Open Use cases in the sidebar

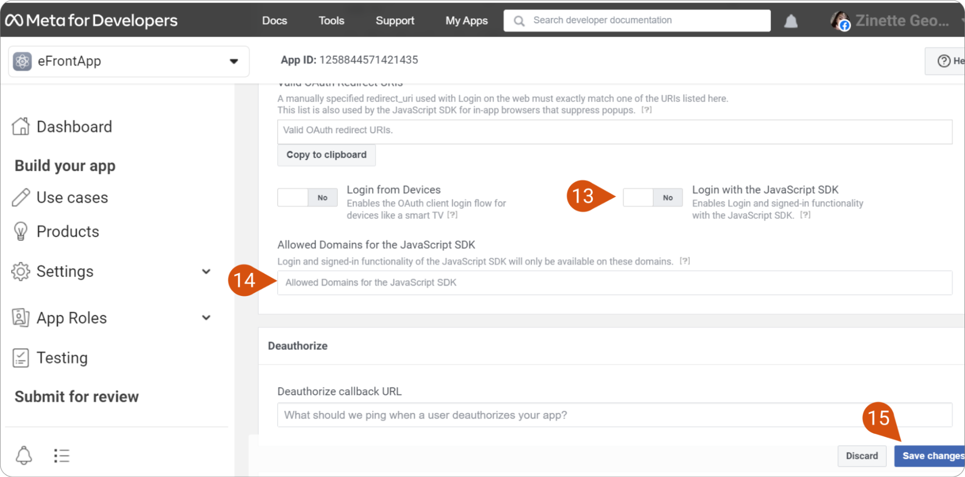[72, 197]
